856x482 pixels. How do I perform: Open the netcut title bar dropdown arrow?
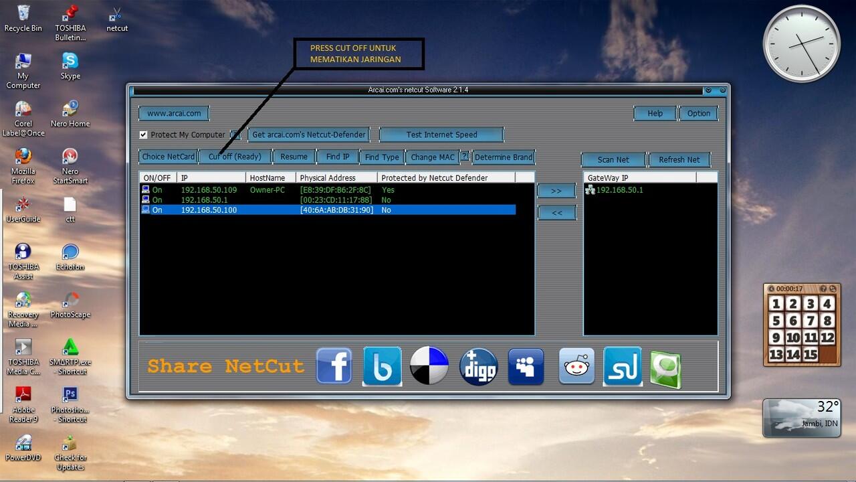coord(708,90)
